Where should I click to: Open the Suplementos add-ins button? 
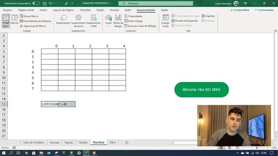click(x=63, y=19)
